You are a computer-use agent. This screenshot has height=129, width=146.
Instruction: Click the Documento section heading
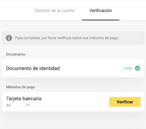16,54
